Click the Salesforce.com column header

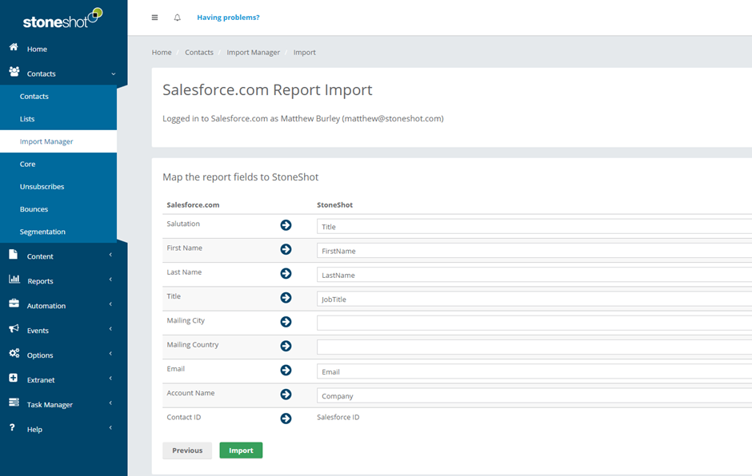point(194,204)
